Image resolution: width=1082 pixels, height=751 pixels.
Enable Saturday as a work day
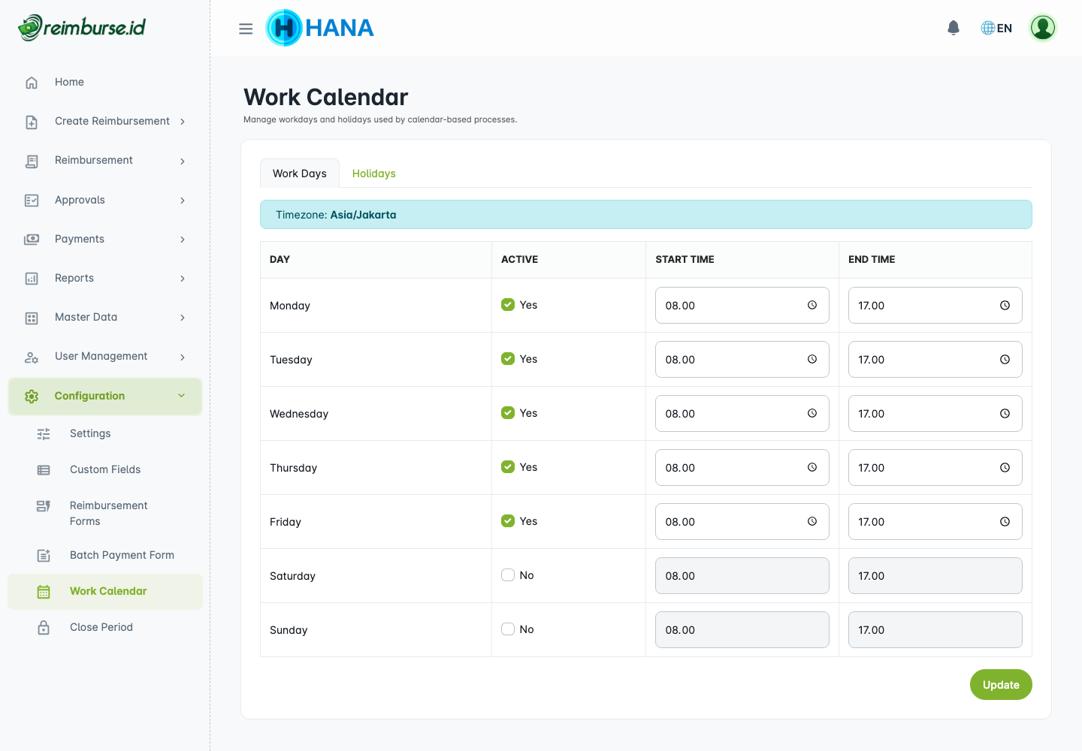(x=508, y=575)
